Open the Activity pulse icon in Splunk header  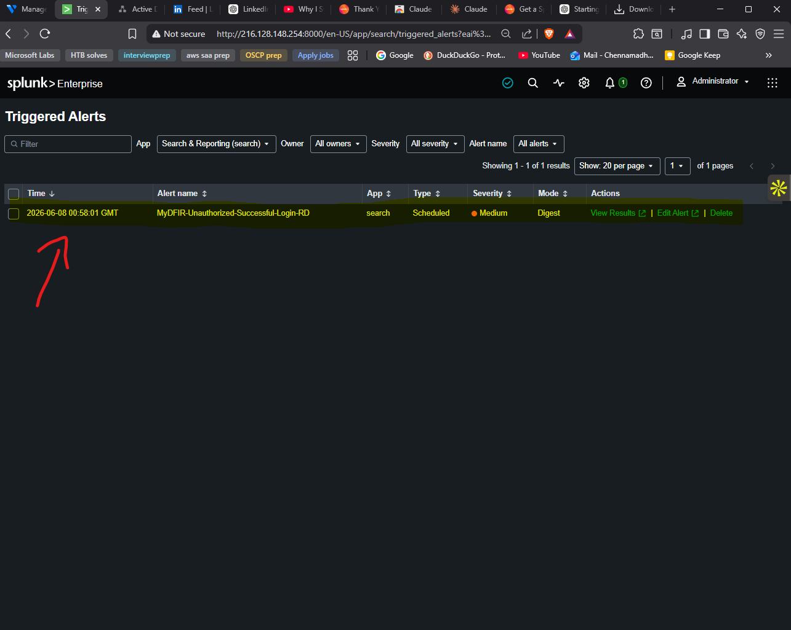click(x=558, y=83)
